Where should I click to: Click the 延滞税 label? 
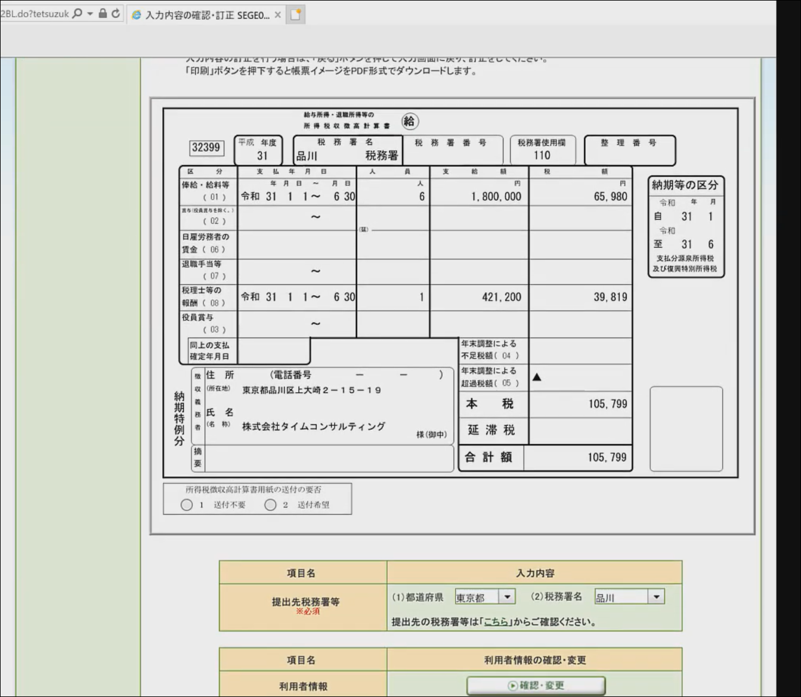coord(491,430)
